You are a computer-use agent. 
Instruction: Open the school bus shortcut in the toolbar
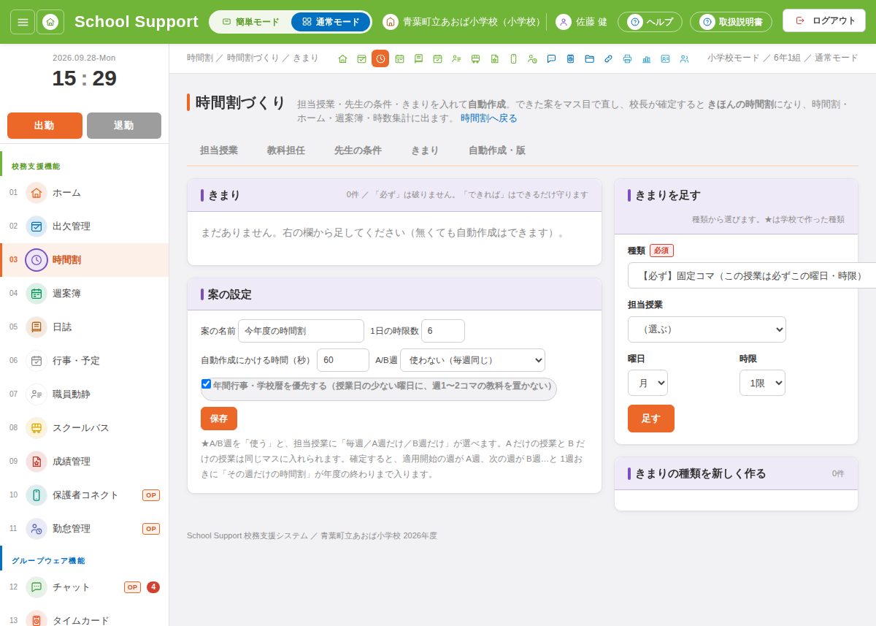[475, 58]
